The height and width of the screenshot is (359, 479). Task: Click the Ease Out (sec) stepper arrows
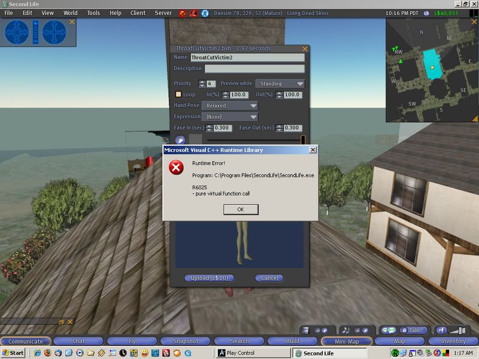[279, 128]
